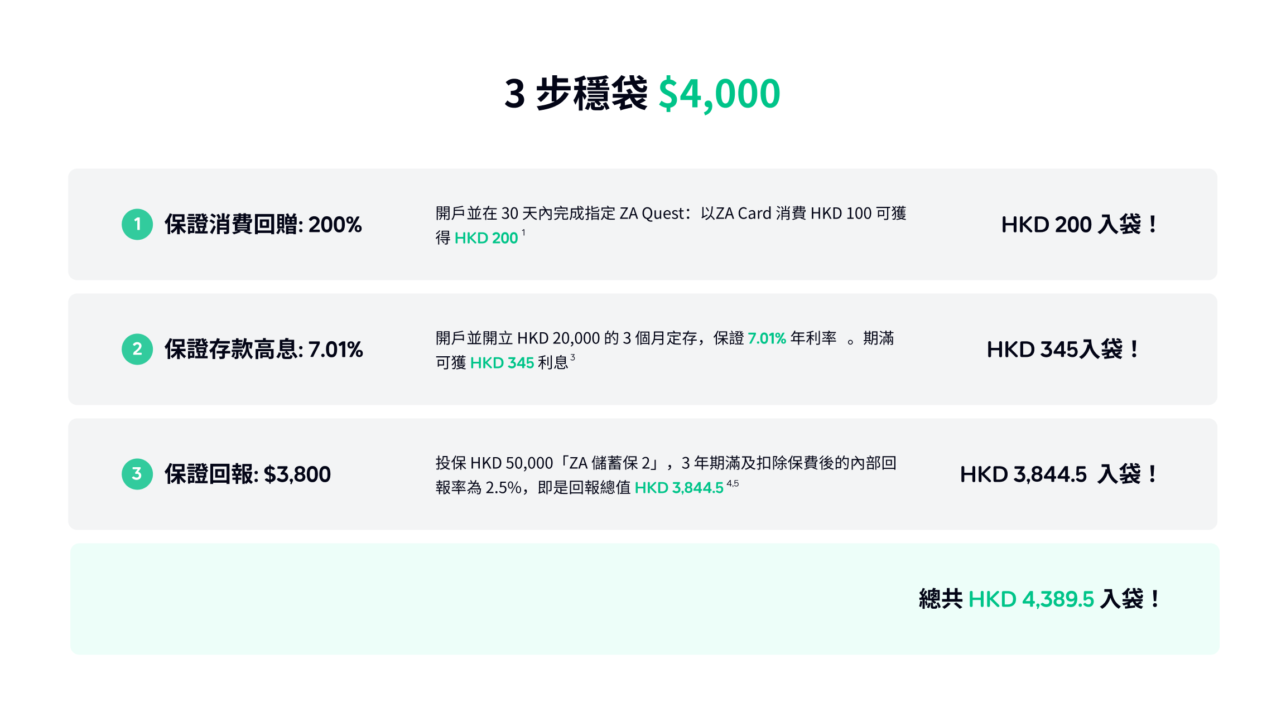Click the green step 3 circle icon
Screen dimensions: 1286x703
(137, 474)
